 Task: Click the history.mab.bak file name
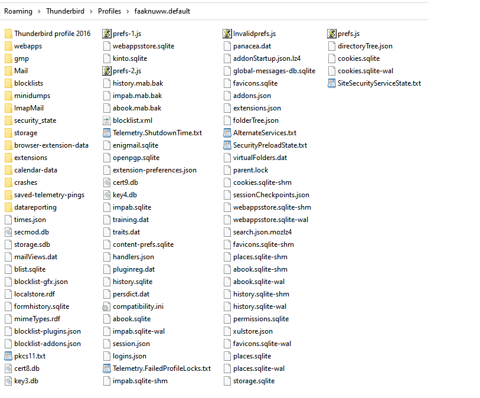(138, 83)
